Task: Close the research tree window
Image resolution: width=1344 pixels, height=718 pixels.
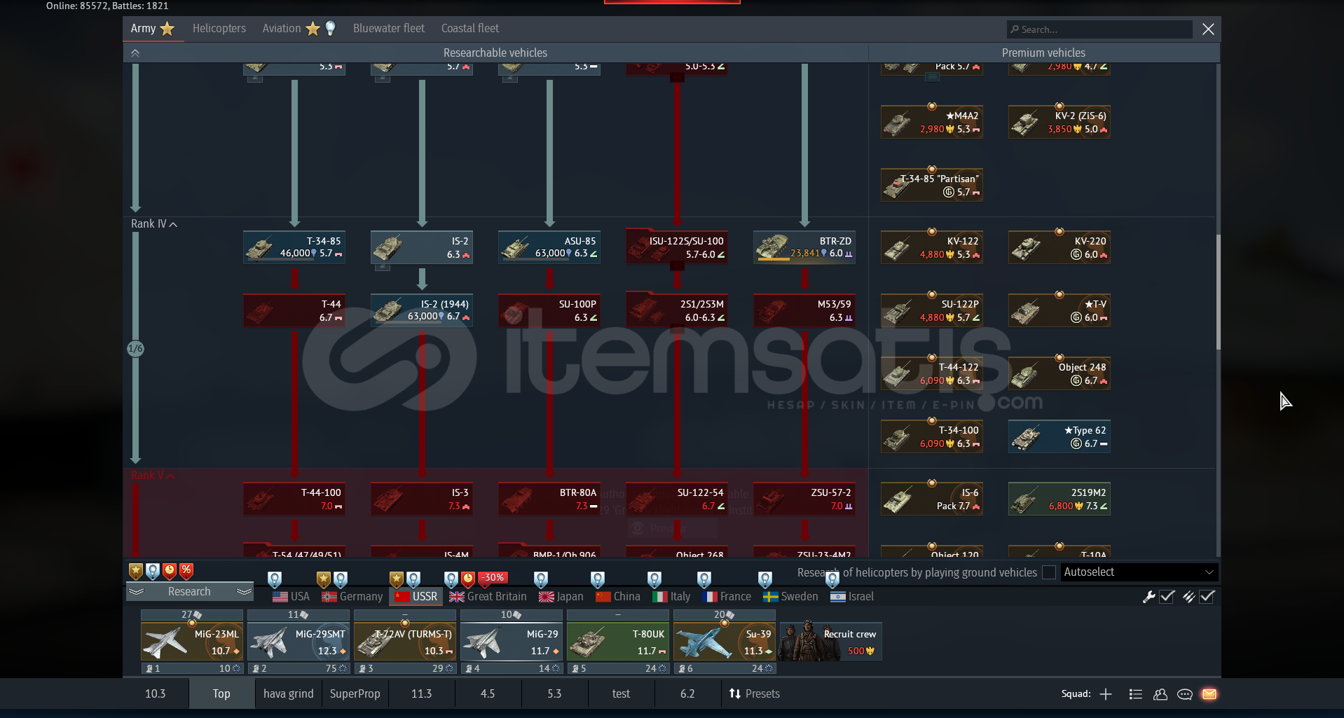Action: click(x=1208, y=29)
